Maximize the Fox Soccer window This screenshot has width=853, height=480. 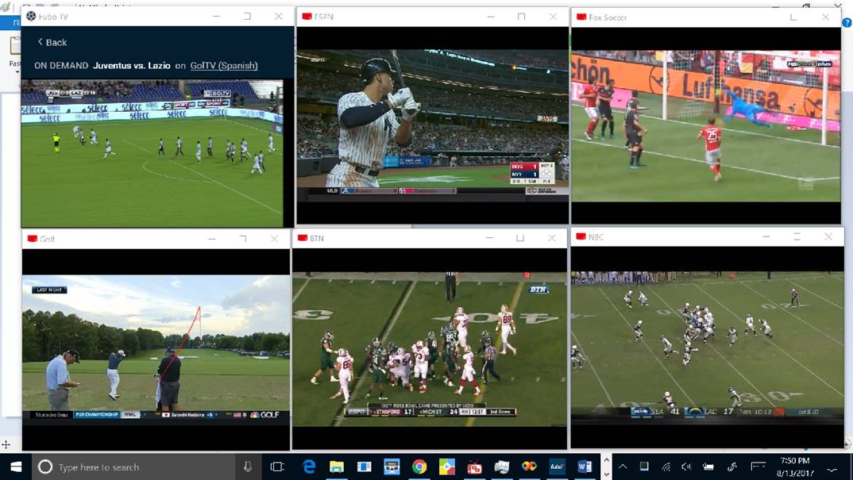click(793, 17)
